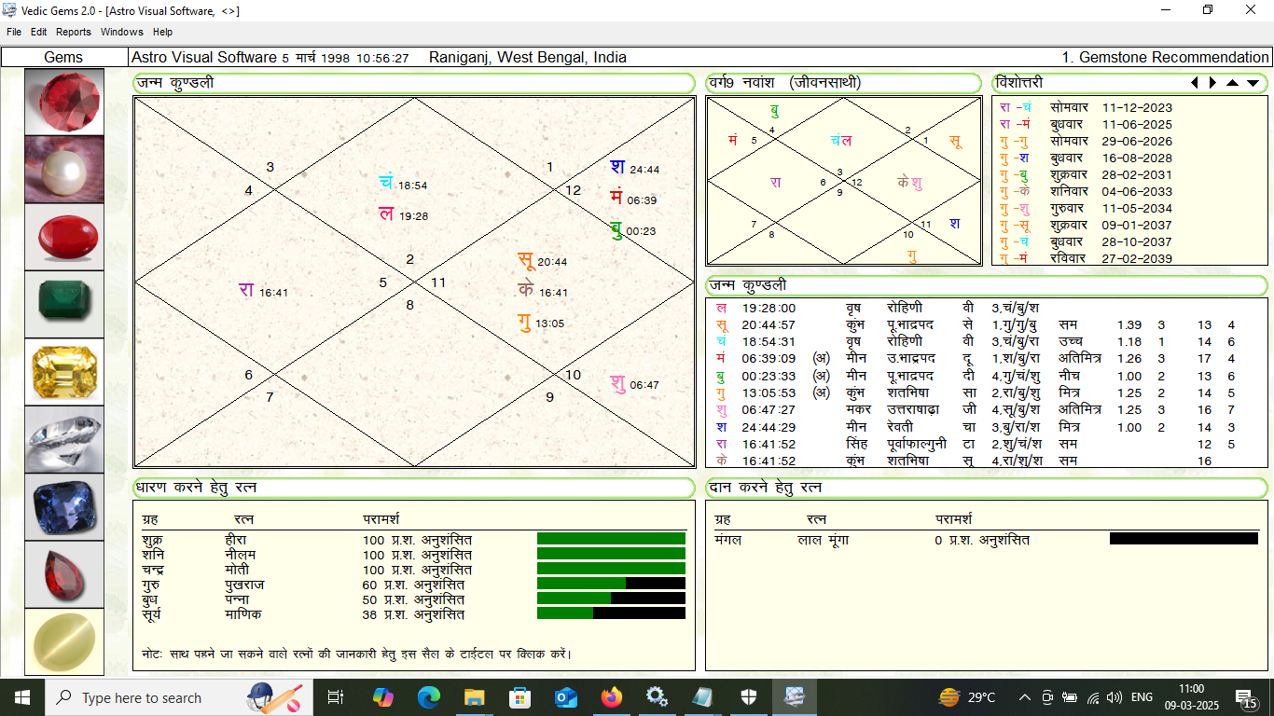Screen dimensions: 1274x716
Task: Click the 'धारण करने हेतु रत्न' panel title
Action: coord(197,488)
